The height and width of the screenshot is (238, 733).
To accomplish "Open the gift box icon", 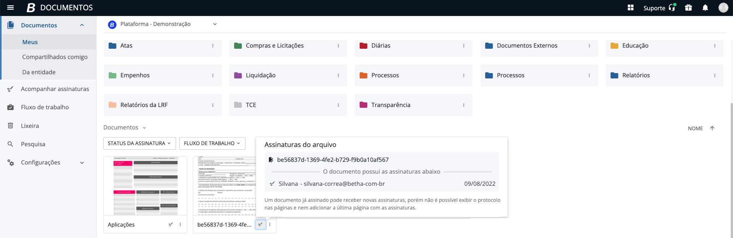I will pyautogui.click(x=688, y=8).
